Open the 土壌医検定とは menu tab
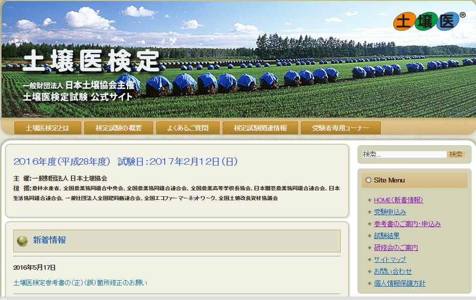The image size is (476, 300). click(47, 128)
